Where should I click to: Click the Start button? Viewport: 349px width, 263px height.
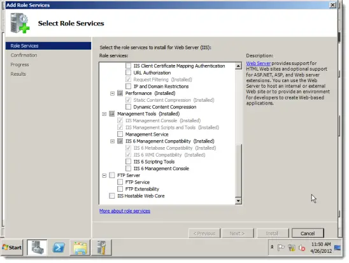click(12, 248)
